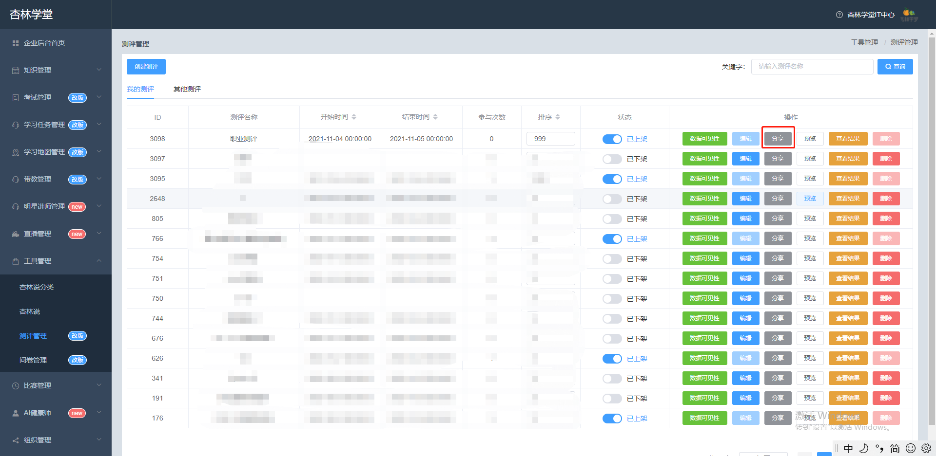The image size is (936, 456).
Task: Click the 排序 field showing 999
Action: click(x=551, y=139)
